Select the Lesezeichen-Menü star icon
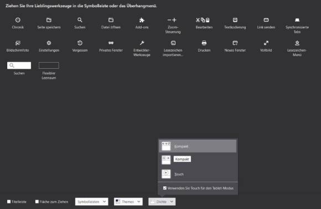This screenshot has height=209, width=321. pos(297,43)
